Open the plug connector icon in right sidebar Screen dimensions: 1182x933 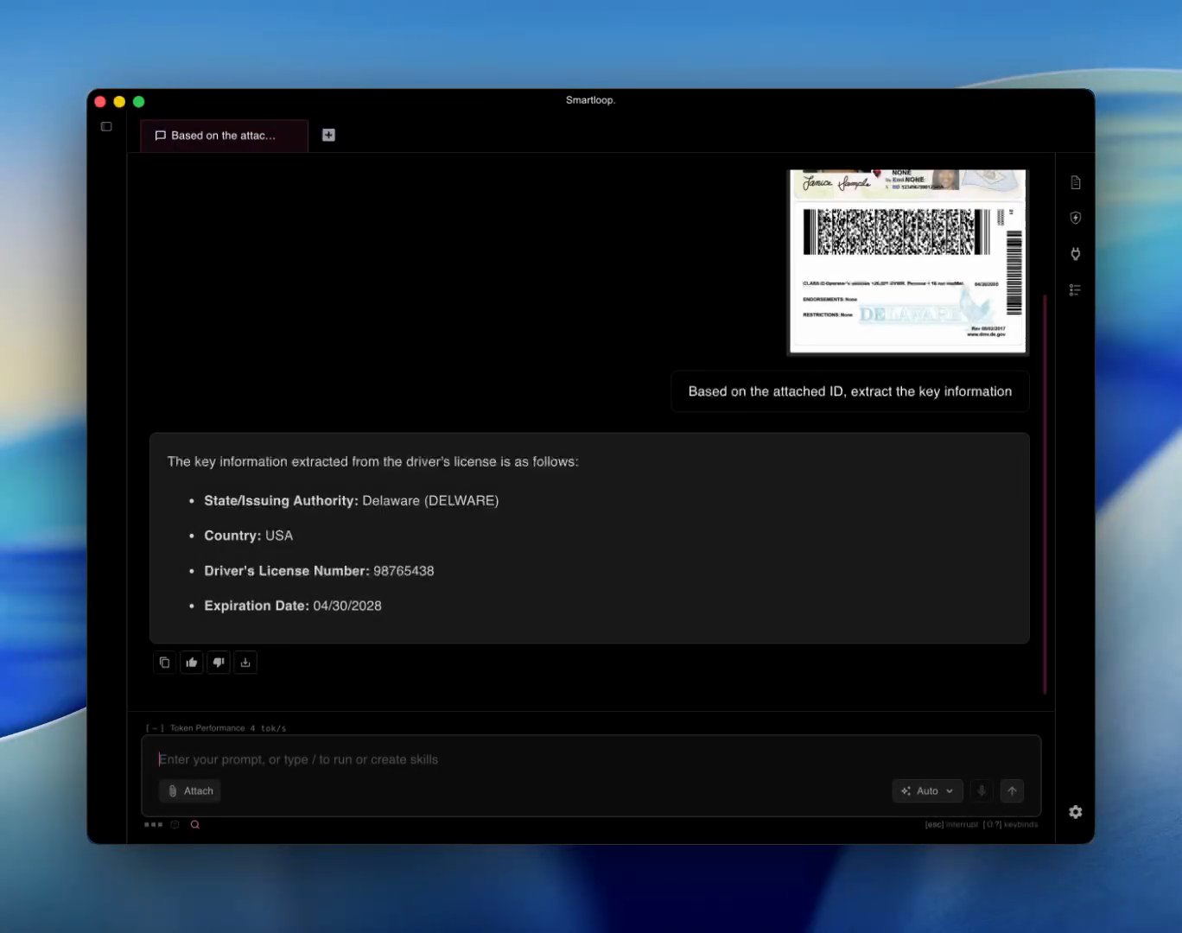pyautogui.click(x=1075, y=254)
